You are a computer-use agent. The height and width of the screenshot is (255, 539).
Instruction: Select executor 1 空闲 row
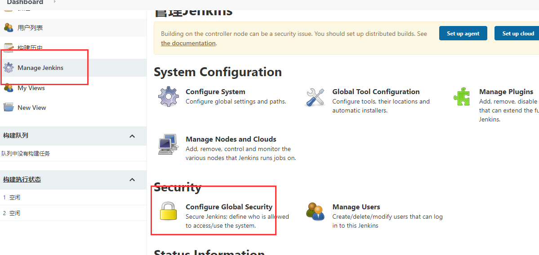[73, 198]
